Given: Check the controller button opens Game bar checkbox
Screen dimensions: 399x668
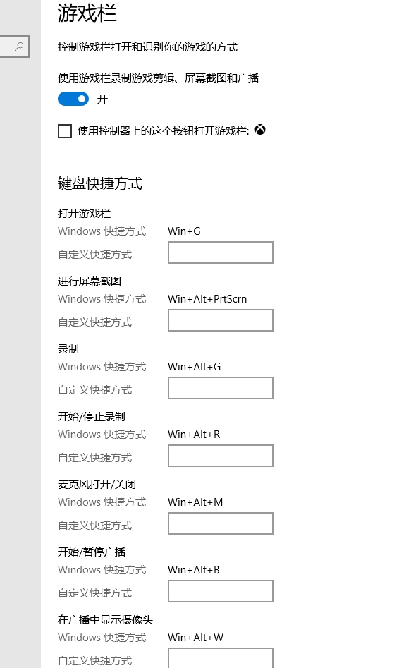Looking at the screenshot, I should (x=65, y=130).
